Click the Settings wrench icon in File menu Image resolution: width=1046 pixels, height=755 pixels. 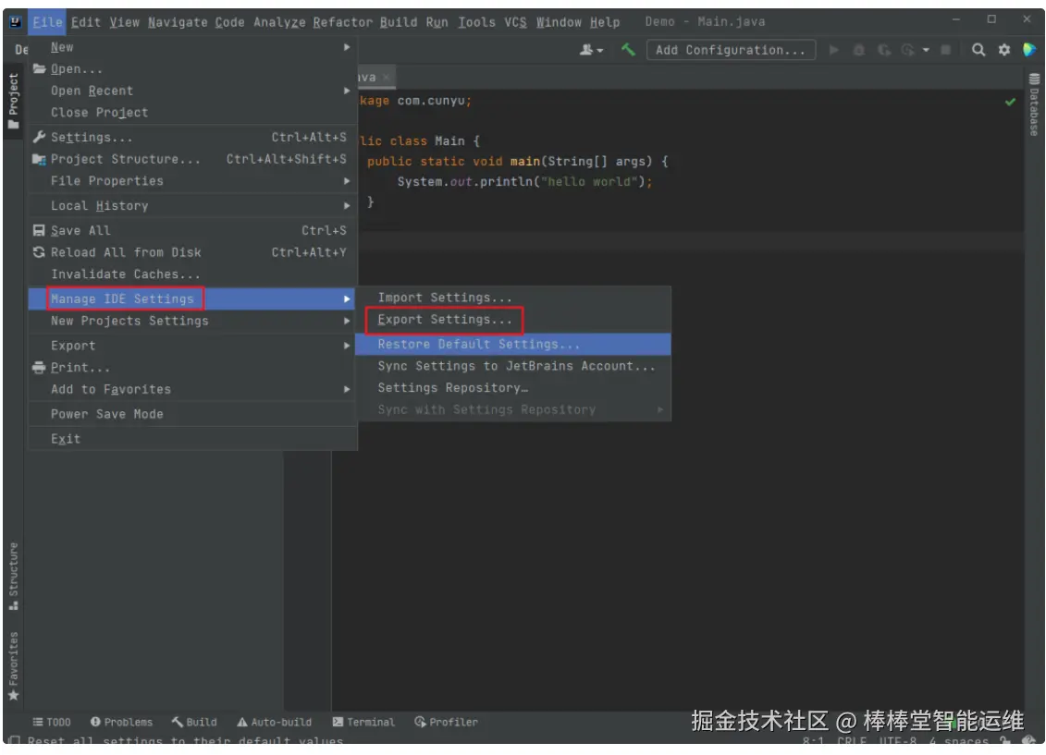pyautogui.click(x=40, y=138)
